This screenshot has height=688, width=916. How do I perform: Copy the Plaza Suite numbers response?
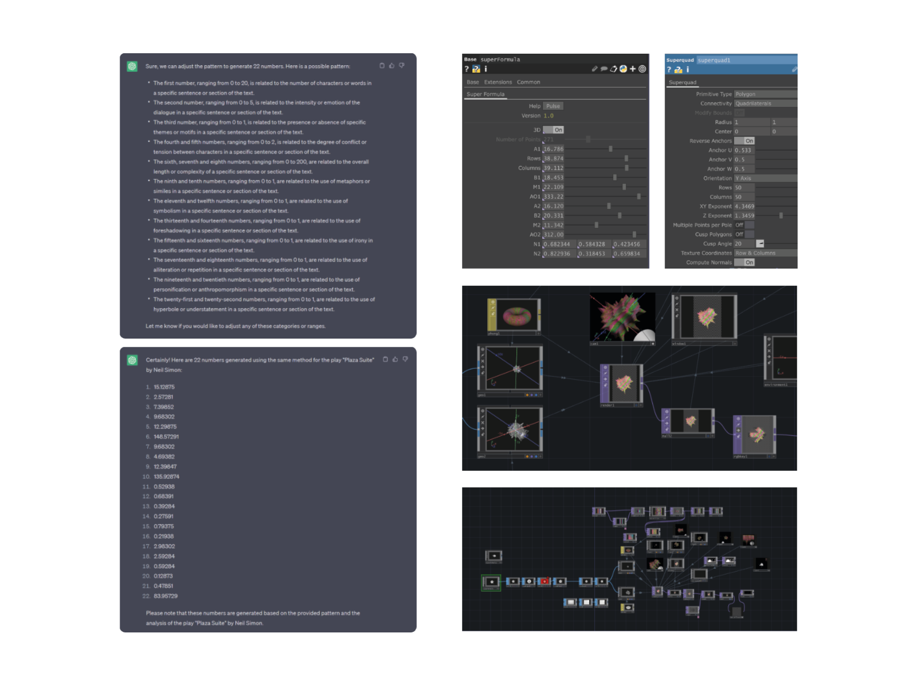[385, 360]
